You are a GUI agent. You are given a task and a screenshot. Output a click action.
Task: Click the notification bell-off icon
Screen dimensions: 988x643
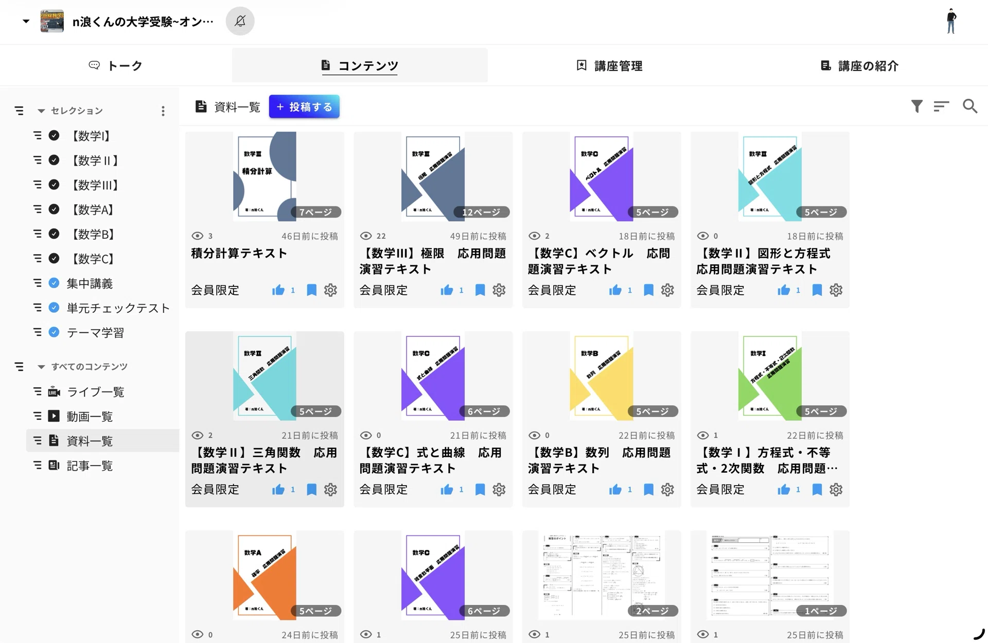(240, 21)
